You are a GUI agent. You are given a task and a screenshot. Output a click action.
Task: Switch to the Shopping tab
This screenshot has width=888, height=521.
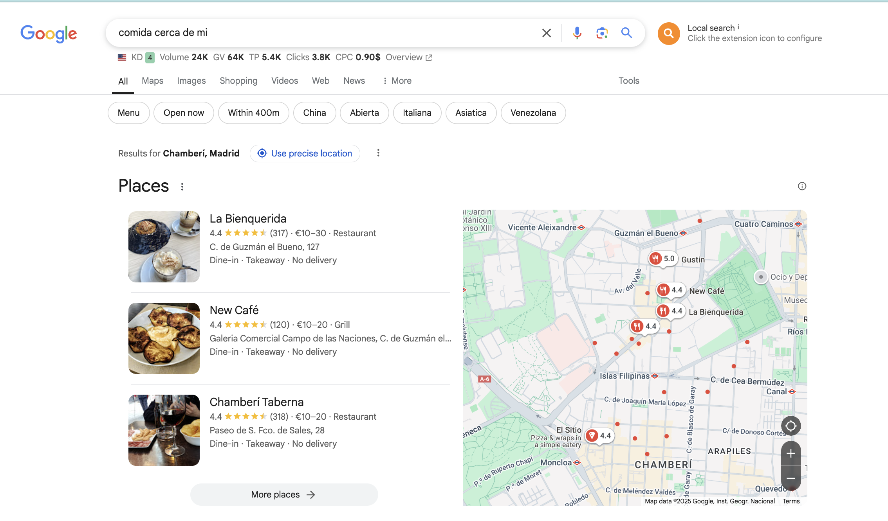pyautogui.click(x=238, y=81)
